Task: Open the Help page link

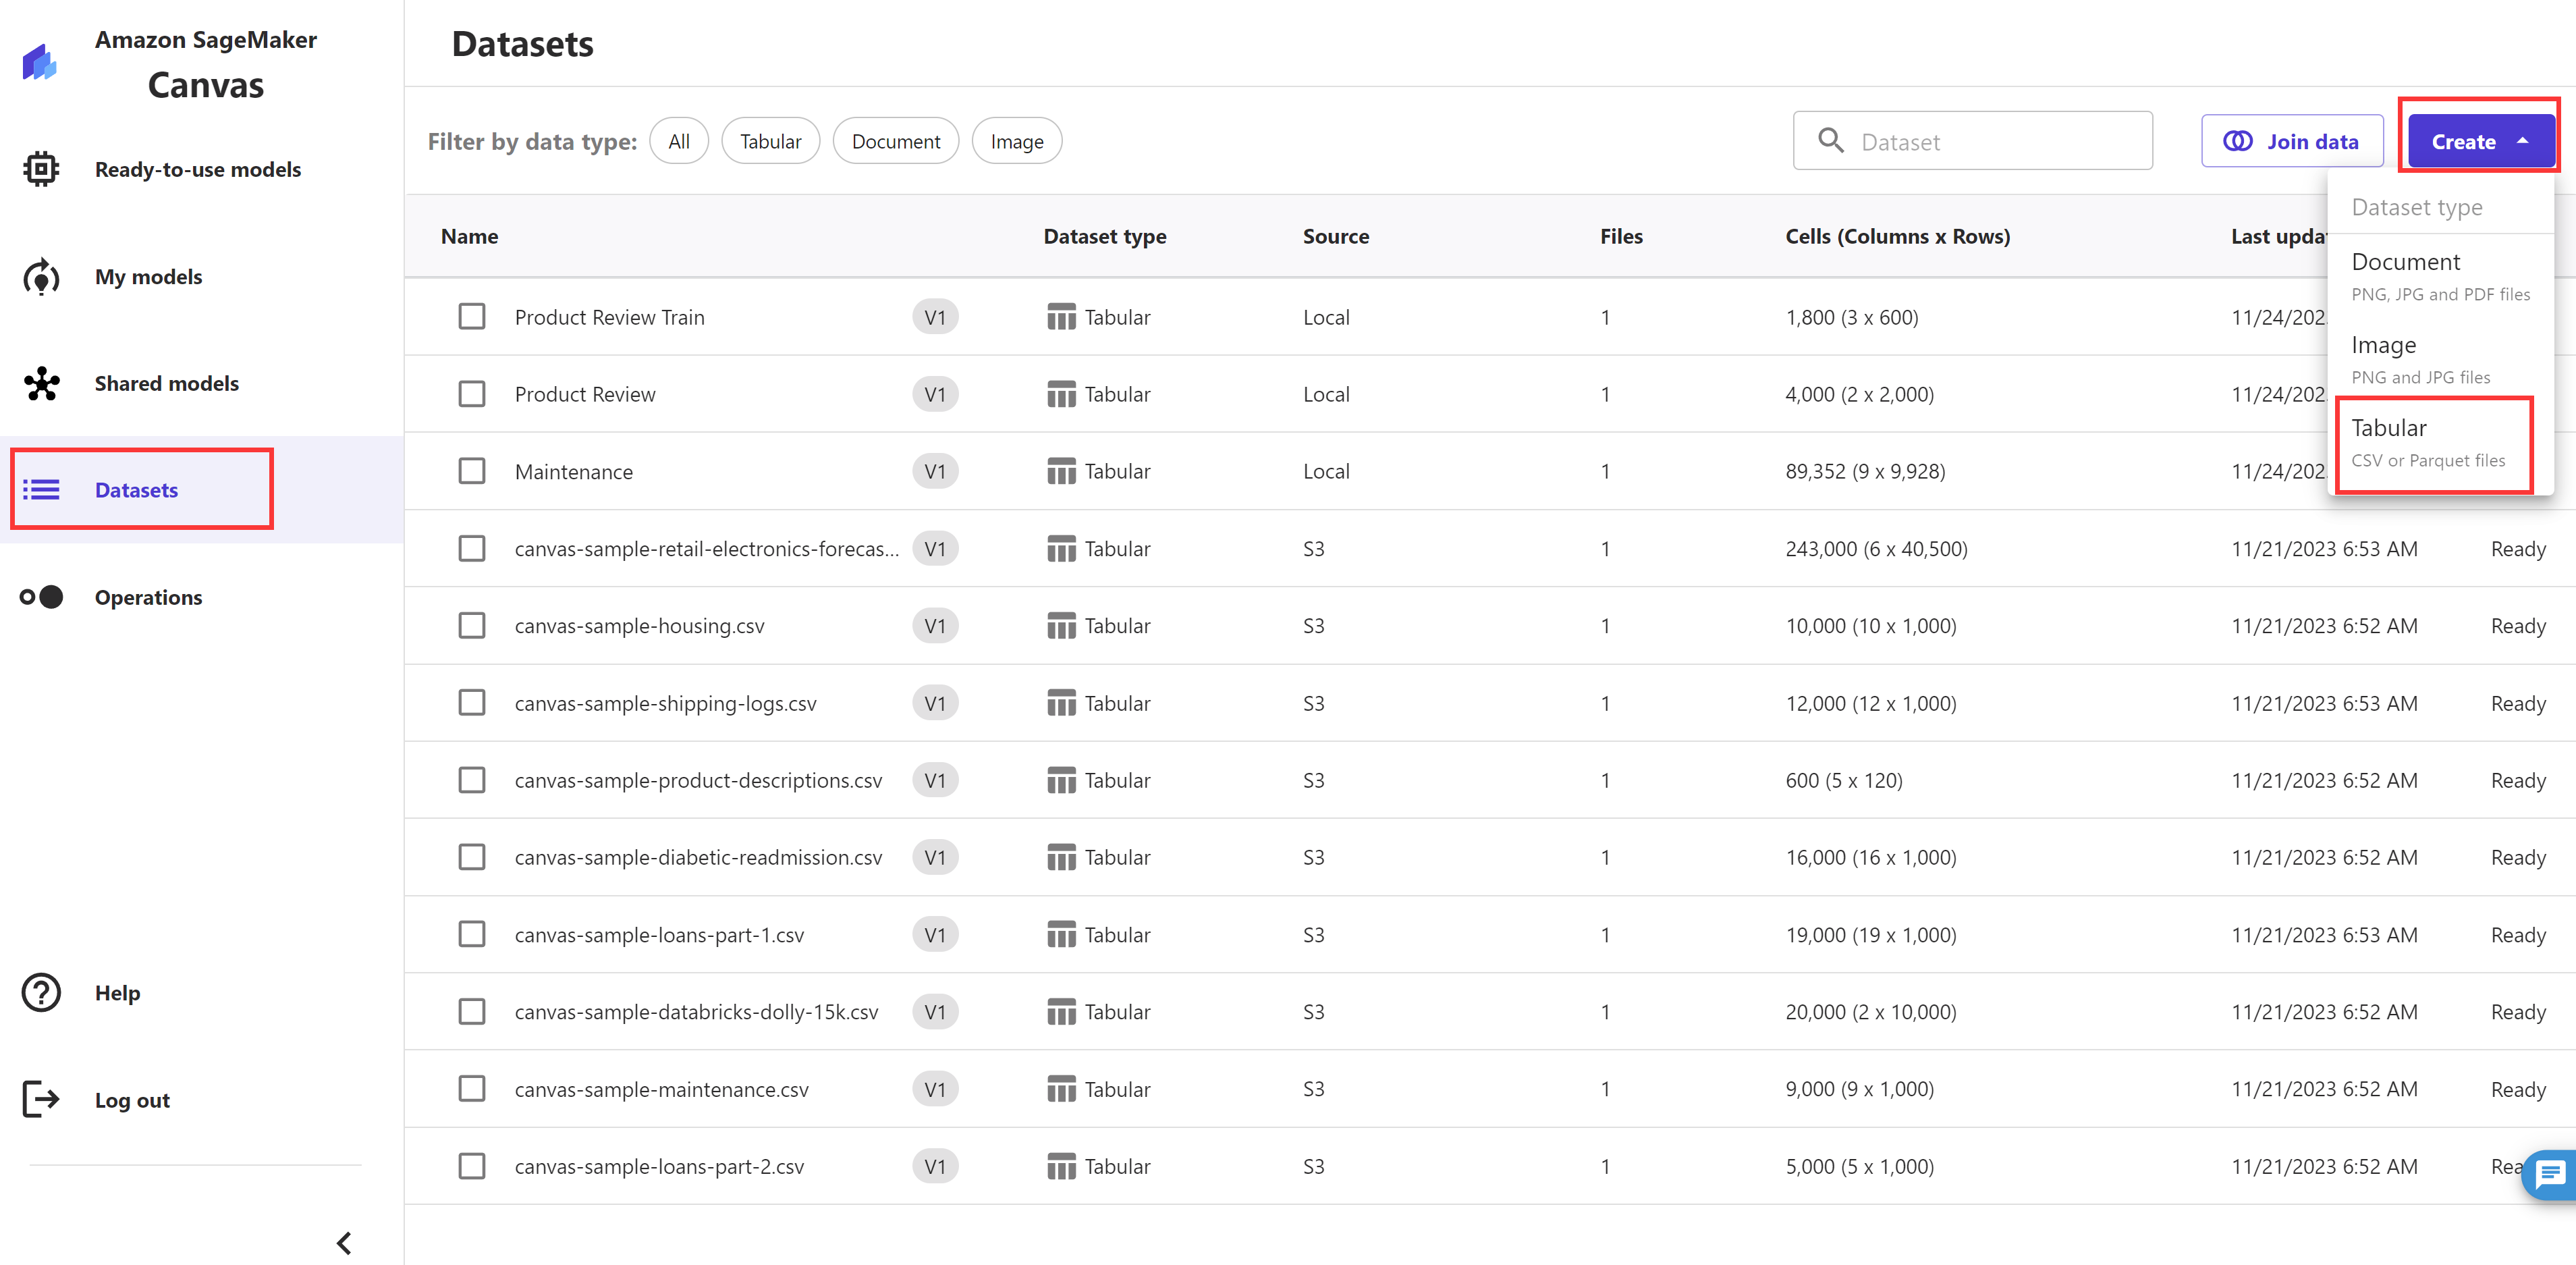Action: pyautogui.click(x=118, y=993)
